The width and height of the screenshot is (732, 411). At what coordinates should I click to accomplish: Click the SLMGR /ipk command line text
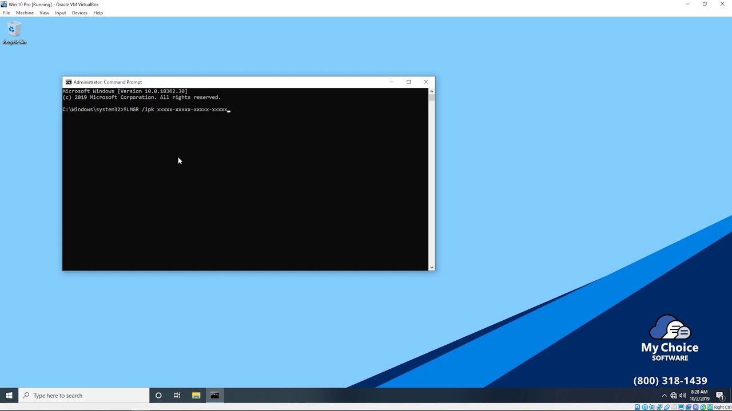coord(176,109)
